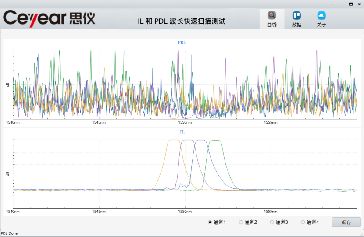The height and width of the screenshot is (237, 364).
Task: Select the 通道2 radio button
Action: pyautogui.click(x=241, y=223)
